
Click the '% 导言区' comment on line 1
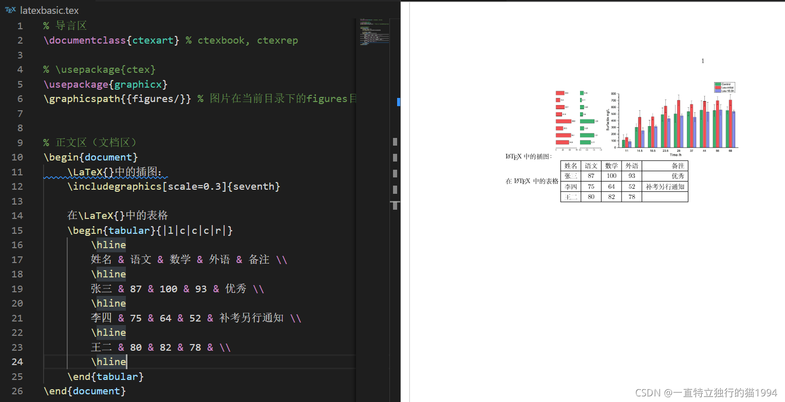[x=65, y=26]
